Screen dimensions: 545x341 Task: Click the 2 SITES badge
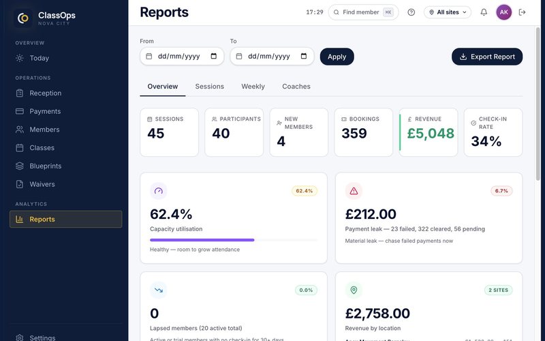tap(499, 290)
